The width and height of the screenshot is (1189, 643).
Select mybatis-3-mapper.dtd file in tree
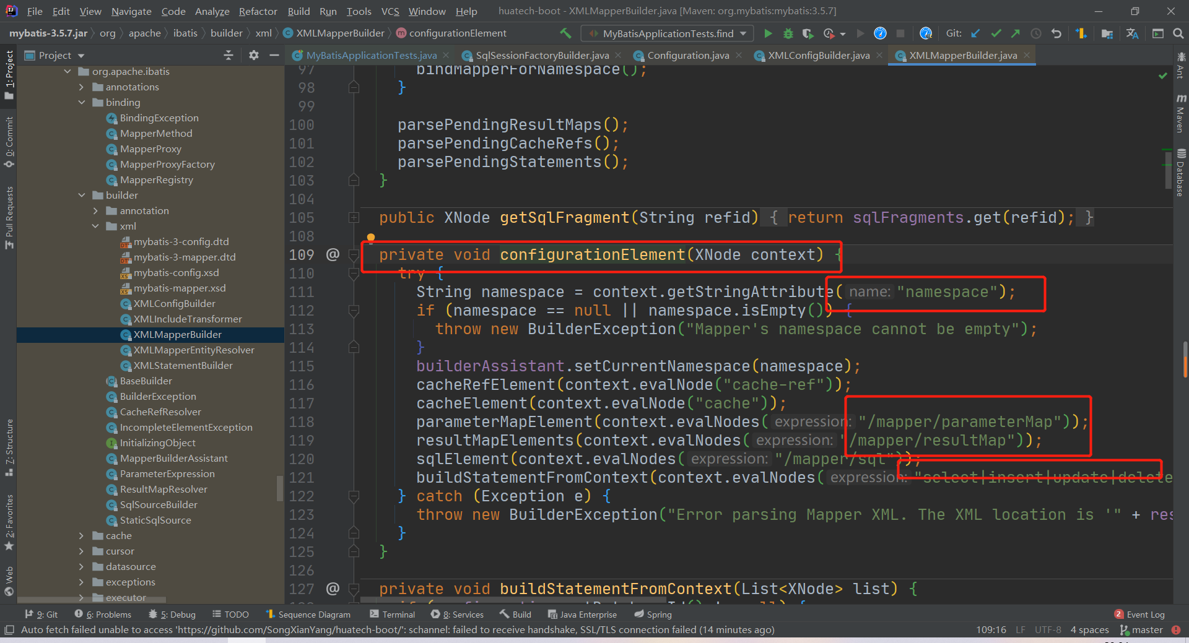[184, 257]
